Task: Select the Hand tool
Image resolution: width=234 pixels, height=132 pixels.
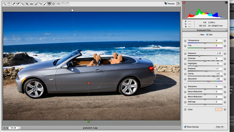Action: [9, 4]
